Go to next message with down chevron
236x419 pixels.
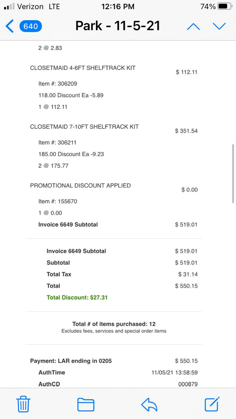(219, 26)
